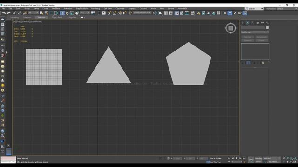Screen dimensions: 298x167
Task: Click the Unlink Selection icon
Action: point(20,13)
